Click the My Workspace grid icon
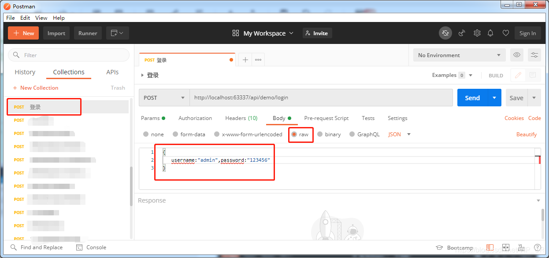The height and width of the screenshot is (258, 549). (236, 33)
